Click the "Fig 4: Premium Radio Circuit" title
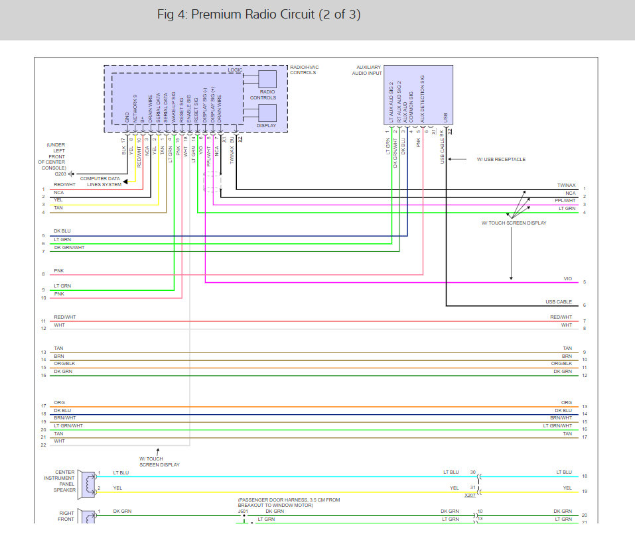Image resolution: width=635 pixels, height=540 pixels. 258,15
